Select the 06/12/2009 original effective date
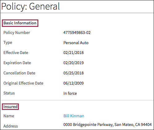Viewport: 154px width, 130px height. [x=74, y=83]
